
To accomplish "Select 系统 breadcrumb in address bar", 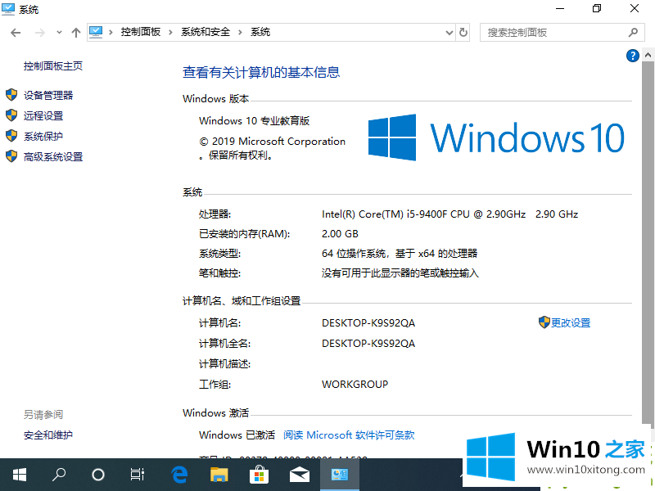I will pyautogui.click(x=260, y=32).
